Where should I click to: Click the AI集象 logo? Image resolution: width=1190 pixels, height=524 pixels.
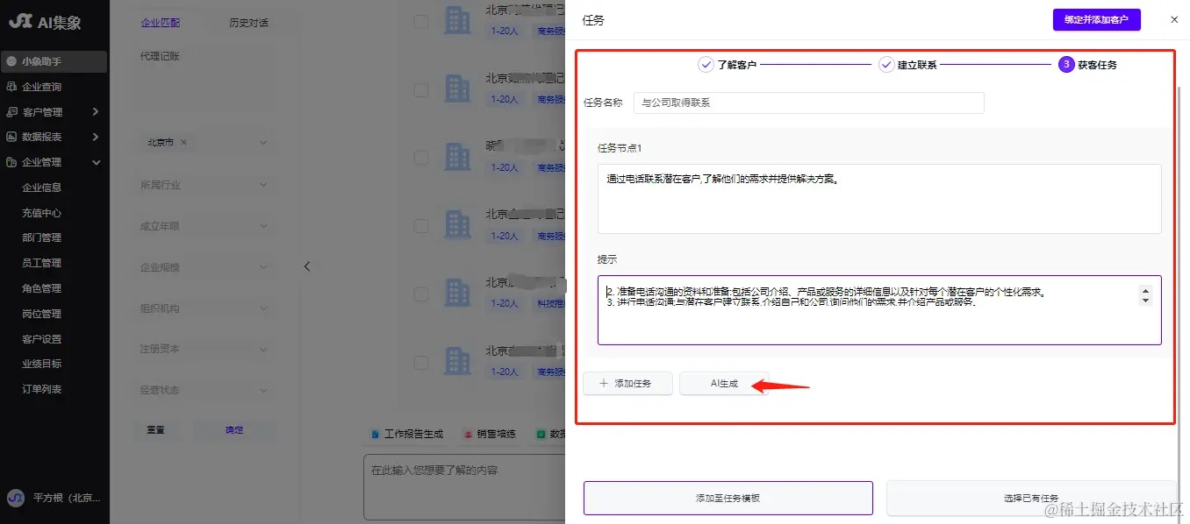point(45,23)
